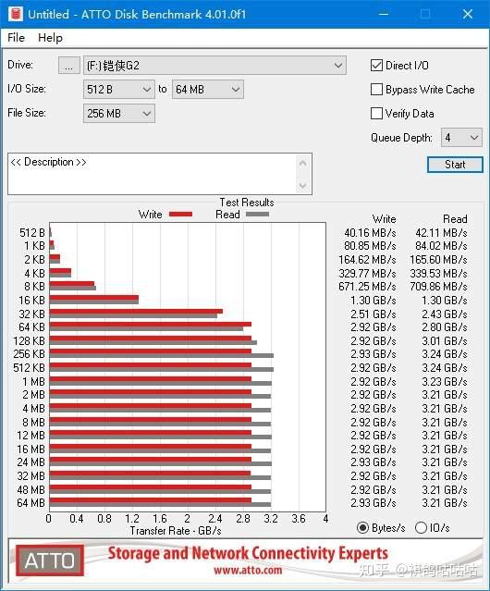Click the 709.86 MB/s read value
Image resolution: width=490 pixels, height=591 pixels.
pos(438,287)
